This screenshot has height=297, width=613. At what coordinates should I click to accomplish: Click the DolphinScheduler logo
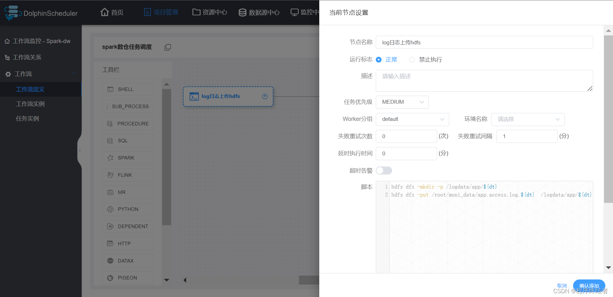(x=41, y=13)
